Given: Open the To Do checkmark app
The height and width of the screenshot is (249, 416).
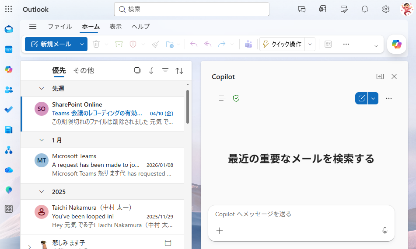Looking at the screenshot, I should pyautogui.click(x=9, y=110).
